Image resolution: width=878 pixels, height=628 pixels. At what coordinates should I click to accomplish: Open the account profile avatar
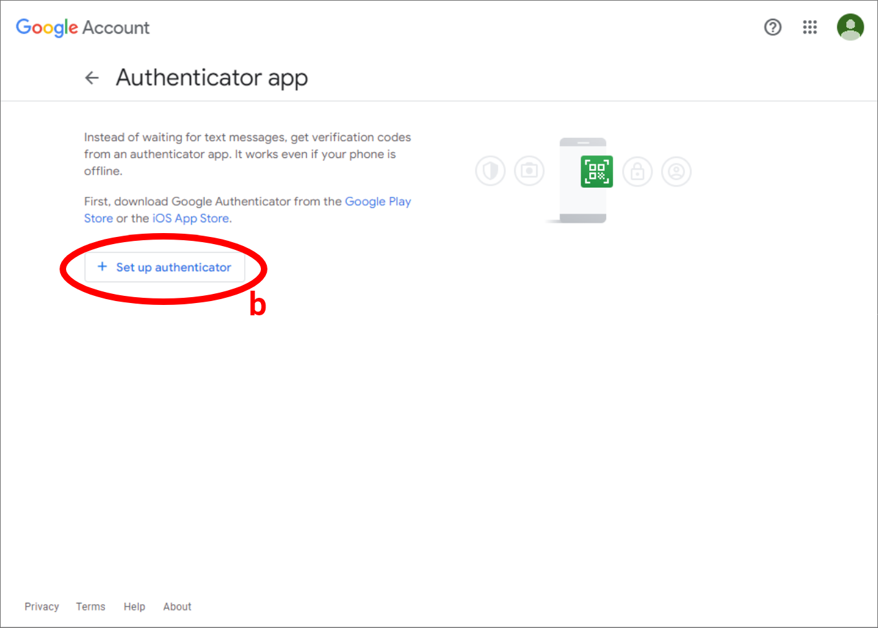[850, 27]
